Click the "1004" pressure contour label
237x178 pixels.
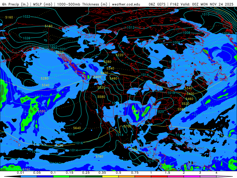pyautogui.click(x=226, y=34)
